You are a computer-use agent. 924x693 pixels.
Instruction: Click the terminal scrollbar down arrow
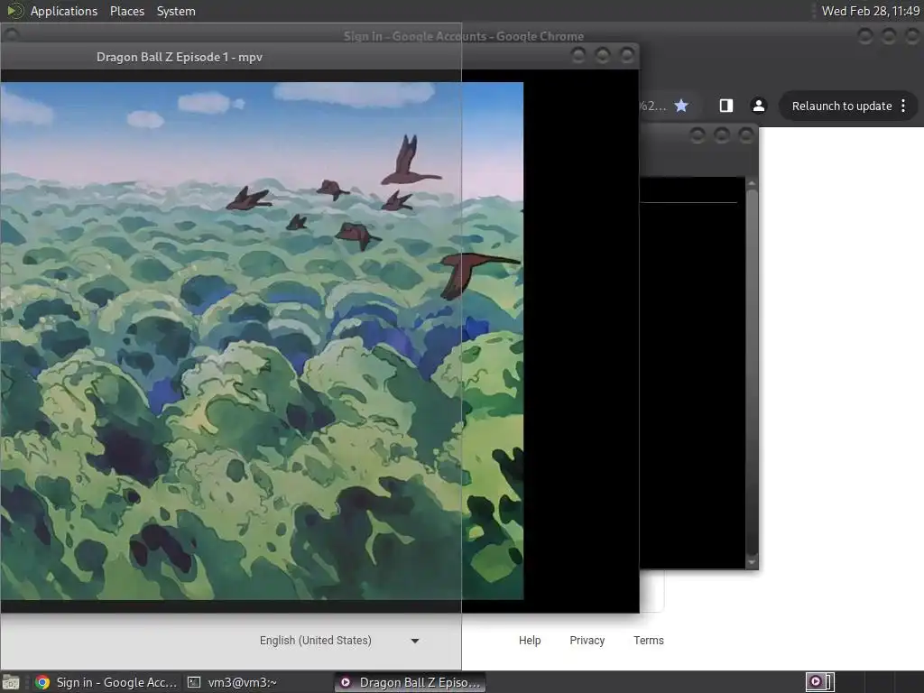pos(752,562)
